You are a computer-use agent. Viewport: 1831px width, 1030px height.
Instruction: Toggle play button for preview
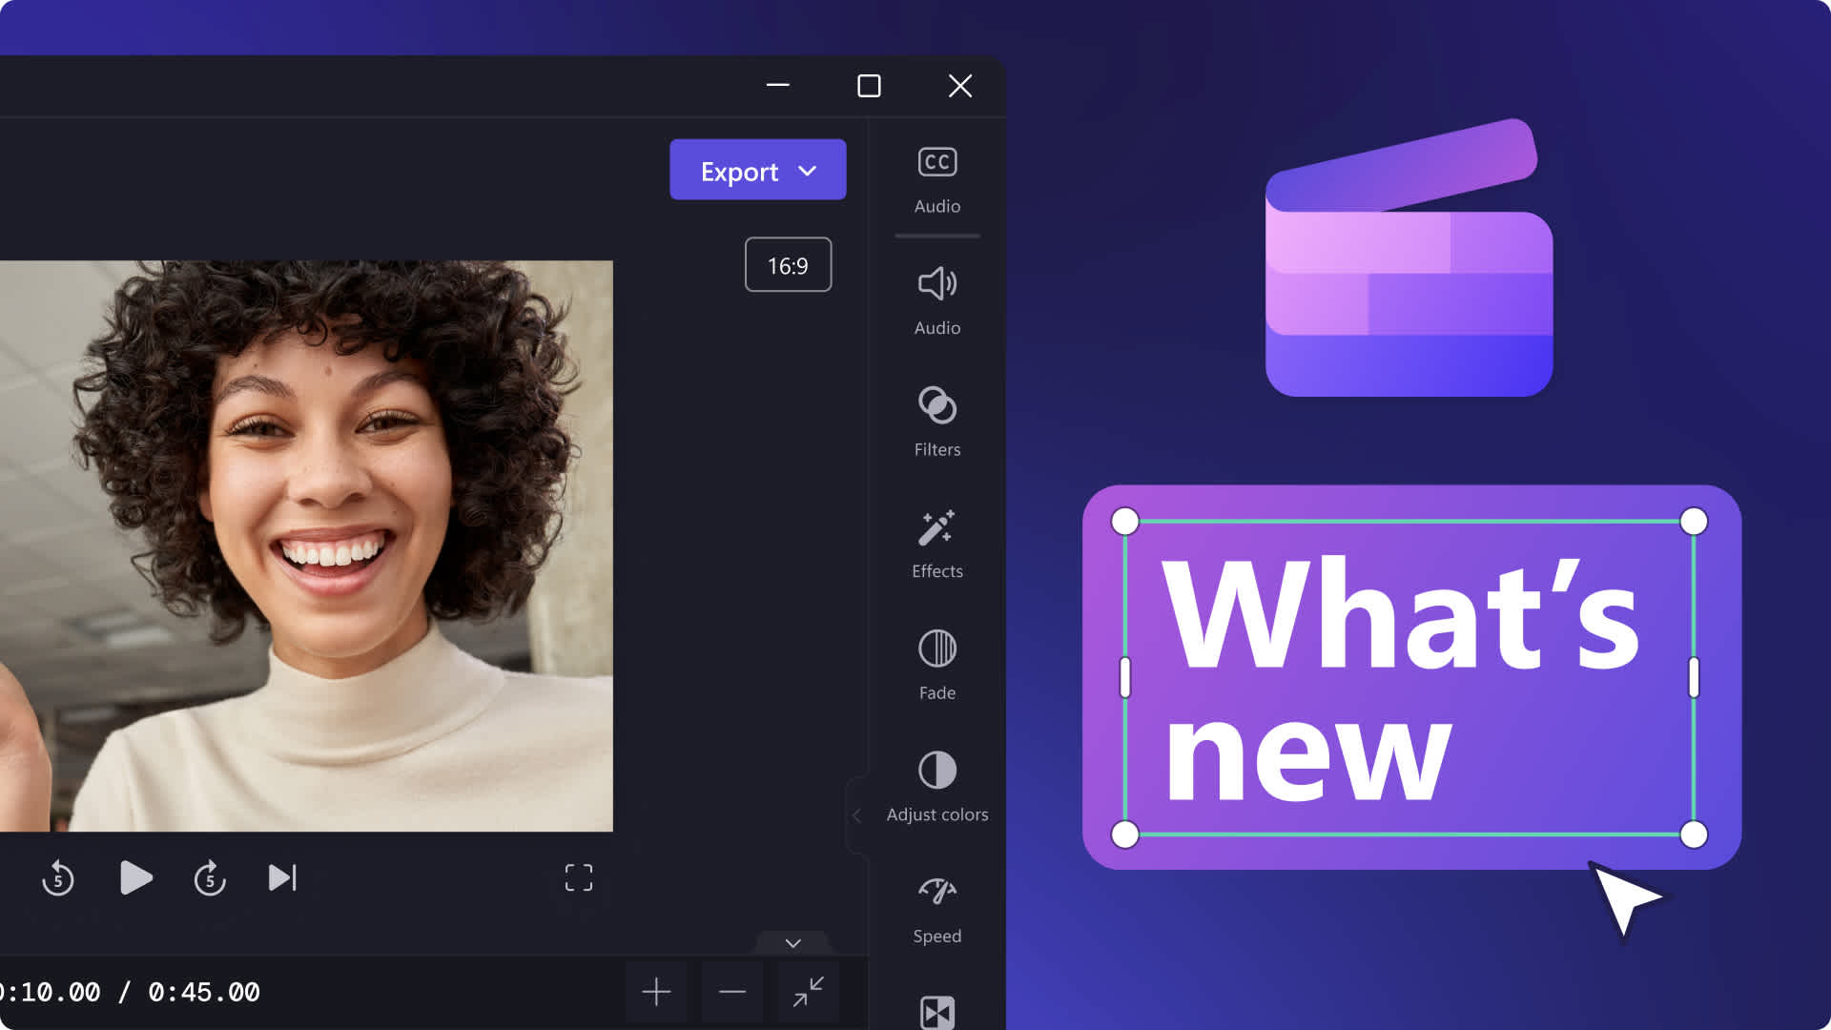tap(135, 877)
